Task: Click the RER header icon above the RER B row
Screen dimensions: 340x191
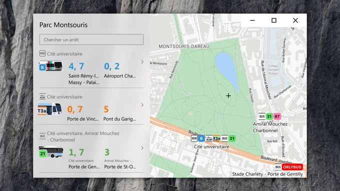Action: [42, 53]
